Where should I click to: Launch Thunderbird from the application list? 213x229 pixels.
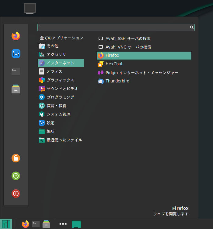click(144, 81)
